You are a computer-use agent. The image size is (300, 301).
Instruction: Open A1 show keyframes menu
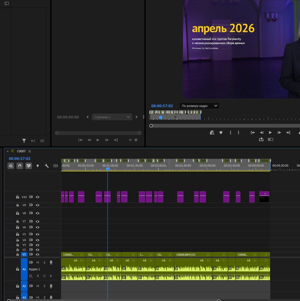tap(31, 276)
